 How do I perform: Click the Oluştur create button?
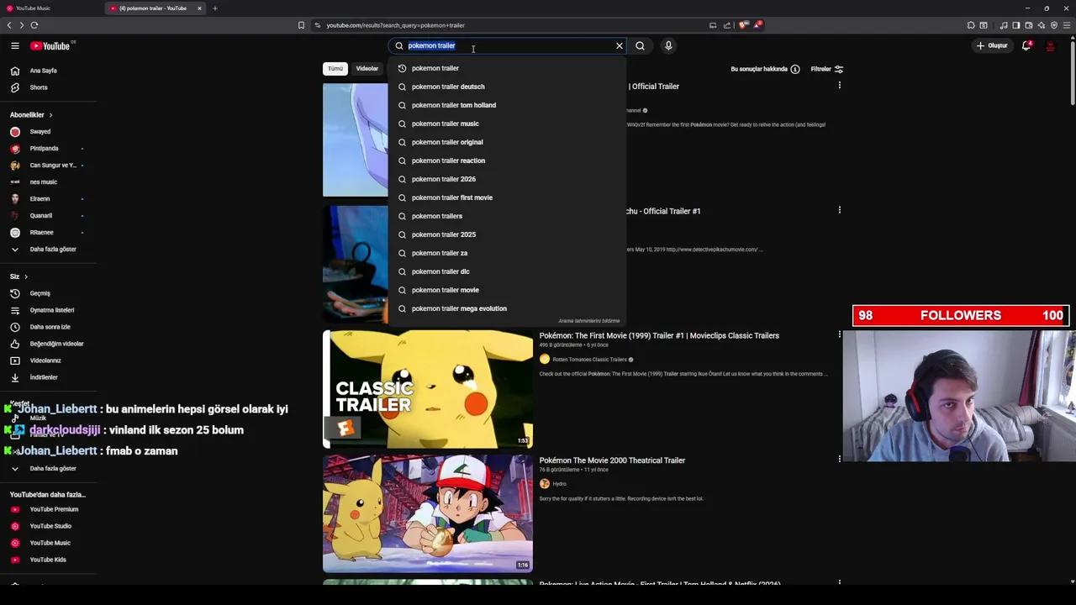point(992,46)
